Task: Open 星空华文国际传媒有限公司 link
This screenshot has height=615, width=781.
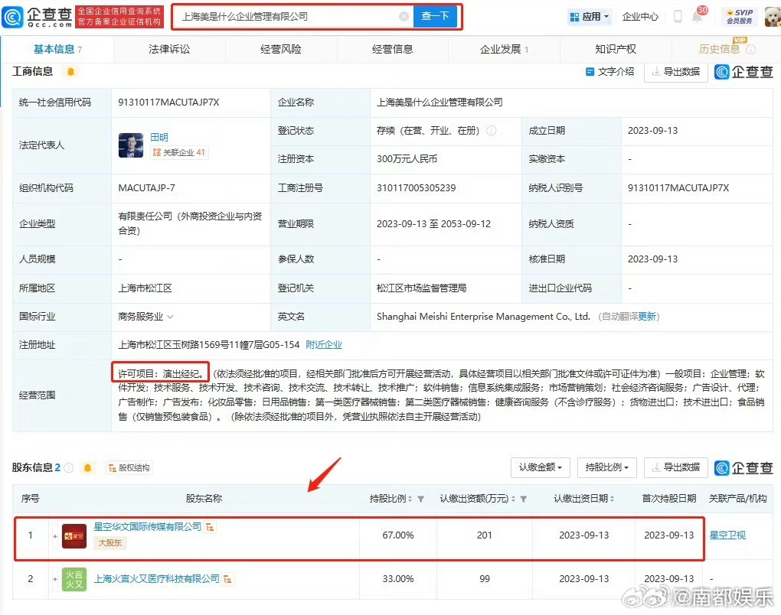Action: pyautogui.click(x=148, y=526)
